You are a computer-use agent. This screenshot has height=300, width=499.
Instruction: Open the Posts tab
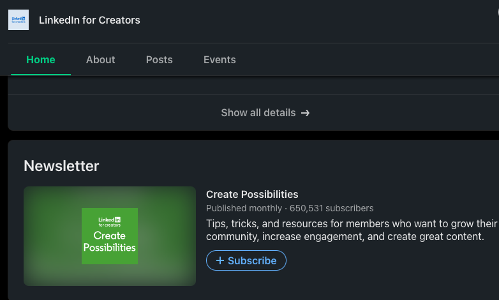point(159,59)
